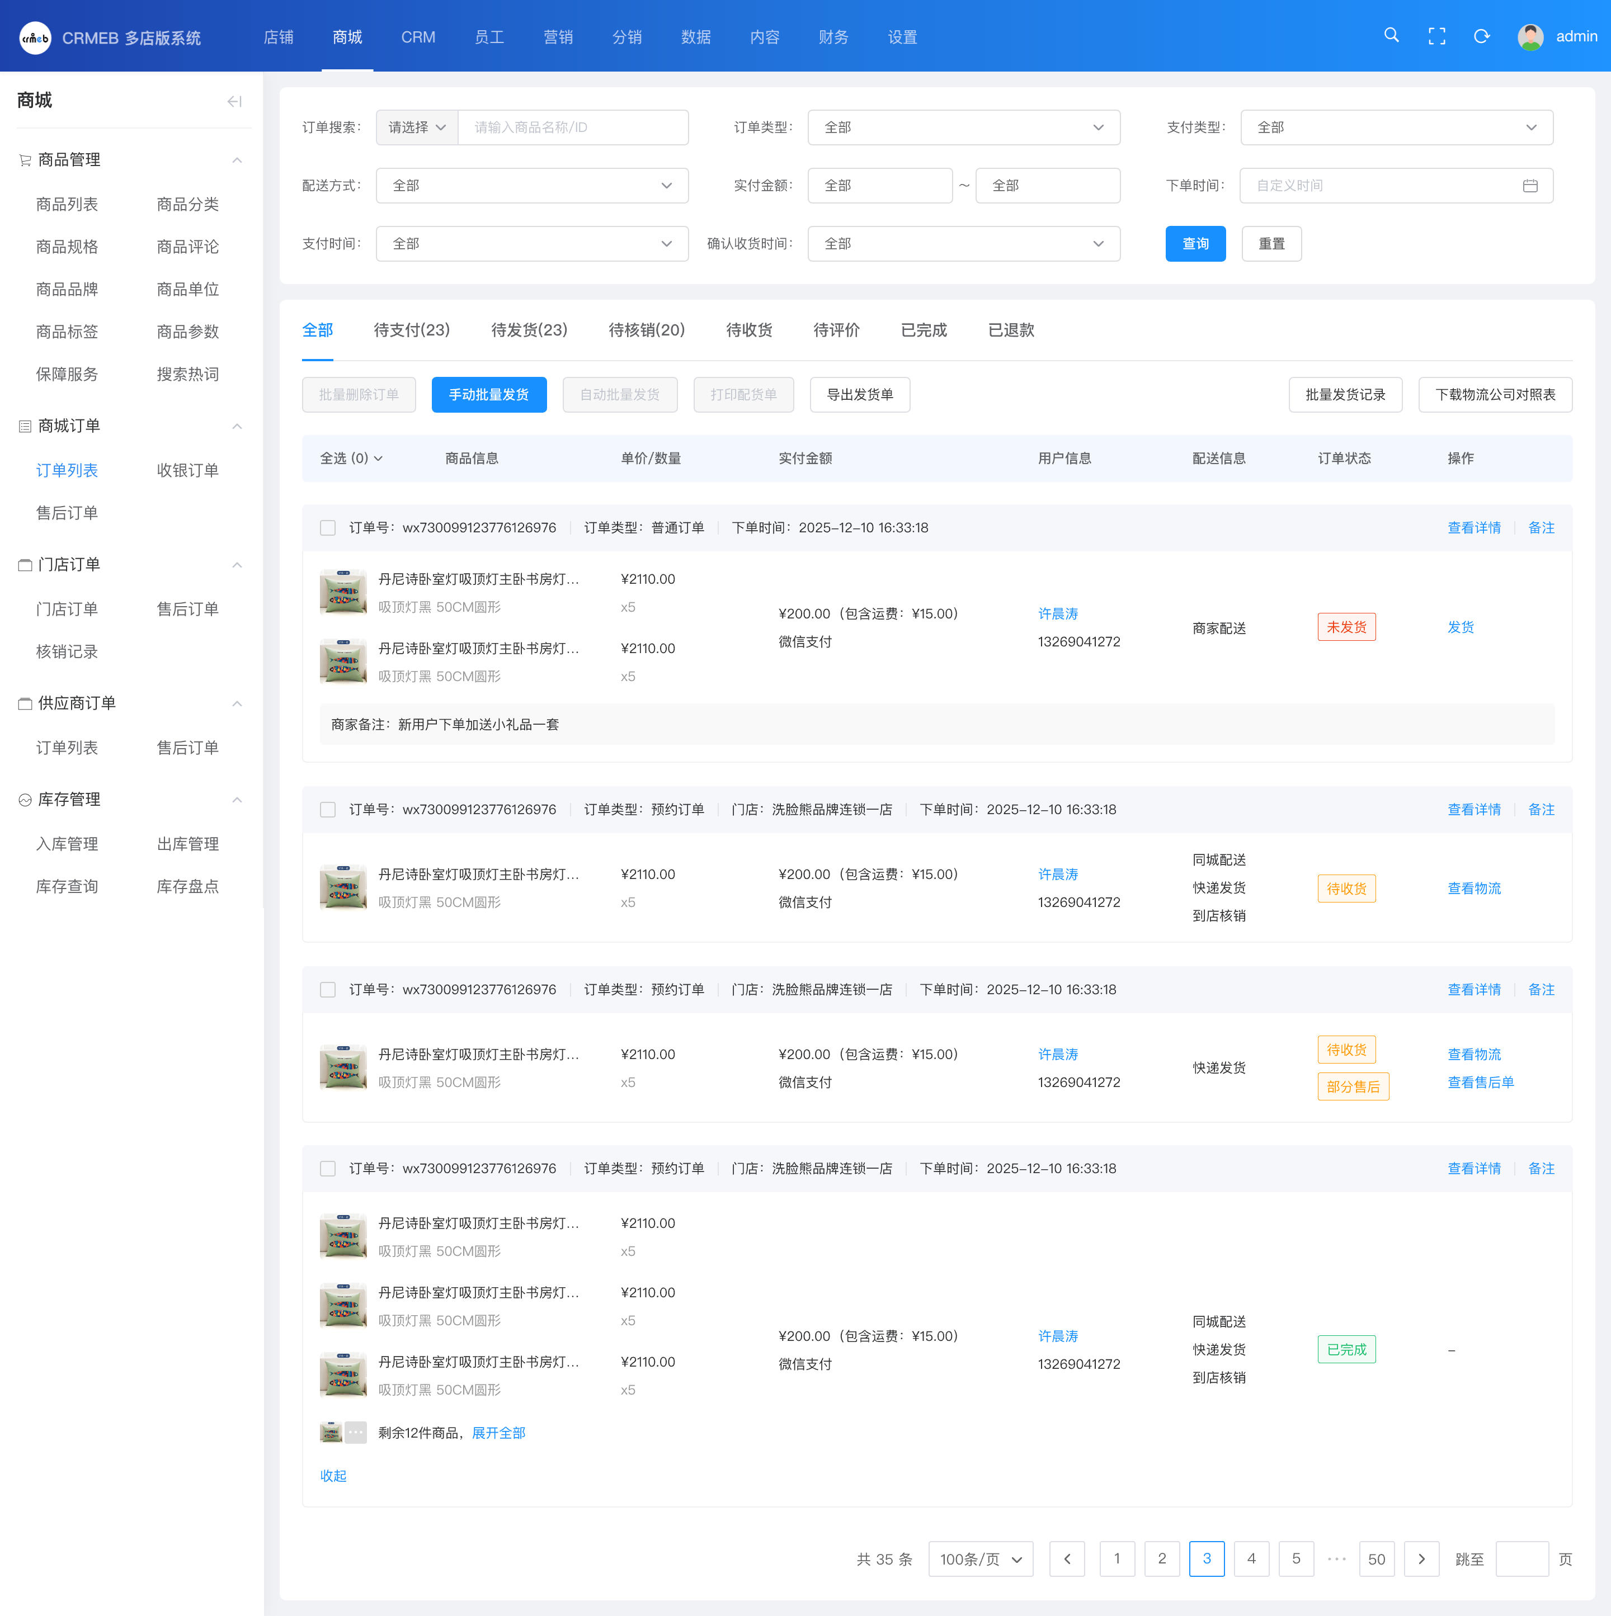Open the CRM top menu
Screen dimensions: 1611x1616
418,37
